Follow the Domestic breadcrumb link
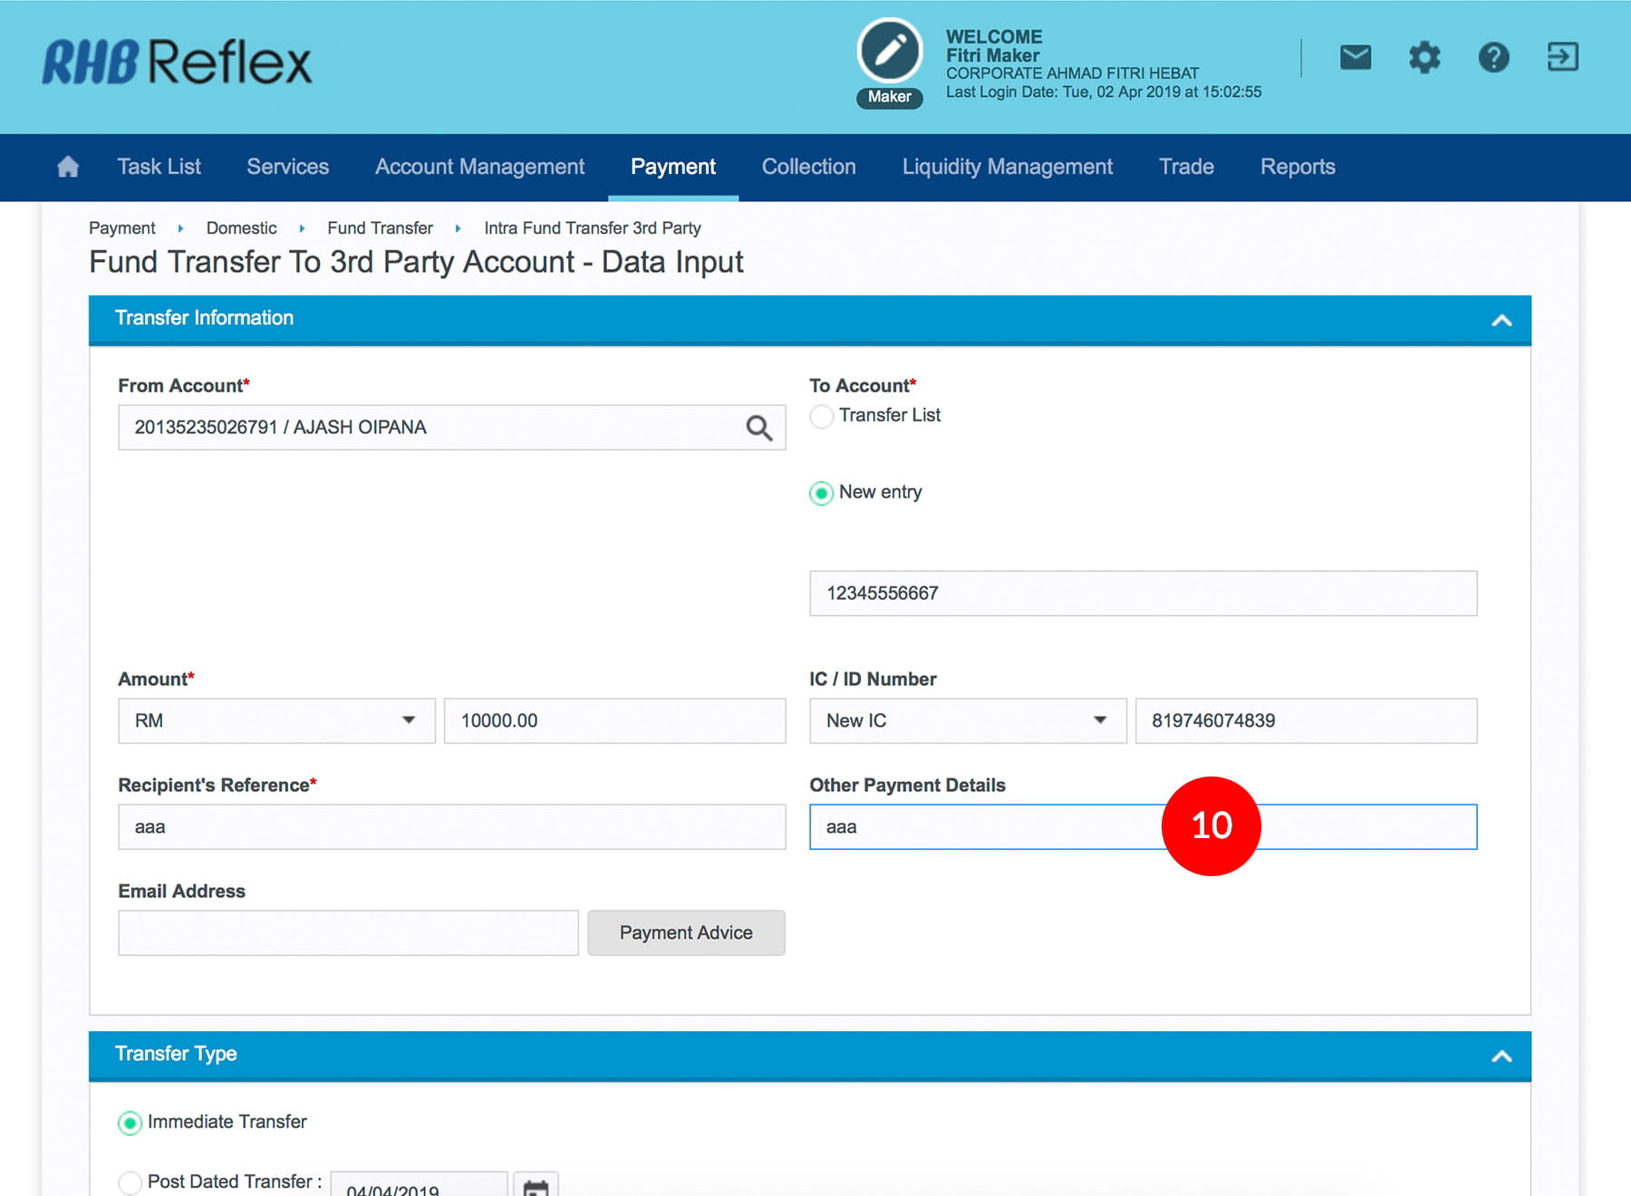 coord(241,228)
